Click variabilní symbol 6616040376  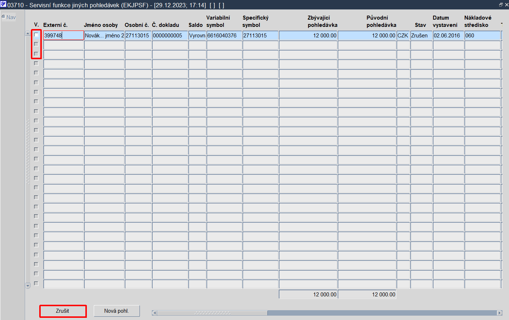pyautogui.click(x=224, y=36)
